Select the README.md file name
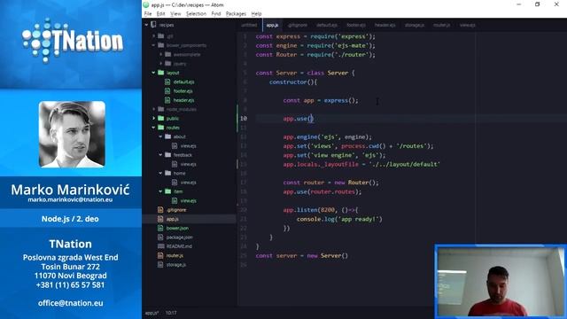567x319 pixels. [x=179, y=246]
